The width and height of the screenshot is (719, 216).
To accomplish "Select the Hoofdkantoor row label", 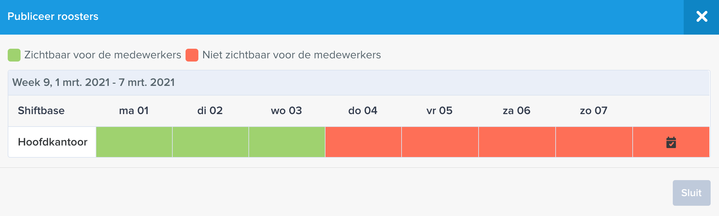I will coord(52,142).
